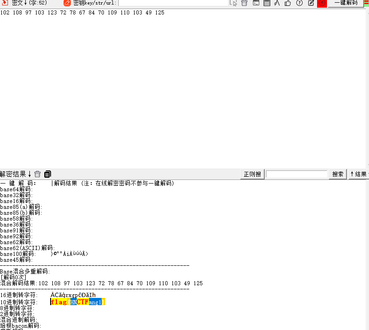This screenshot has height=330, width=369.
Task: Click the red pencil icon beside 密钥key
Action: click(x=68, y=4)
